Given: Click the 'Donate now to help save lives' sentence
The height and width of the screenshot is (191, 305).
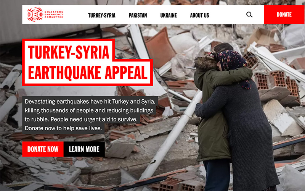Looking at the screenshot, I should pyautogui.click(x=63, y=128).
